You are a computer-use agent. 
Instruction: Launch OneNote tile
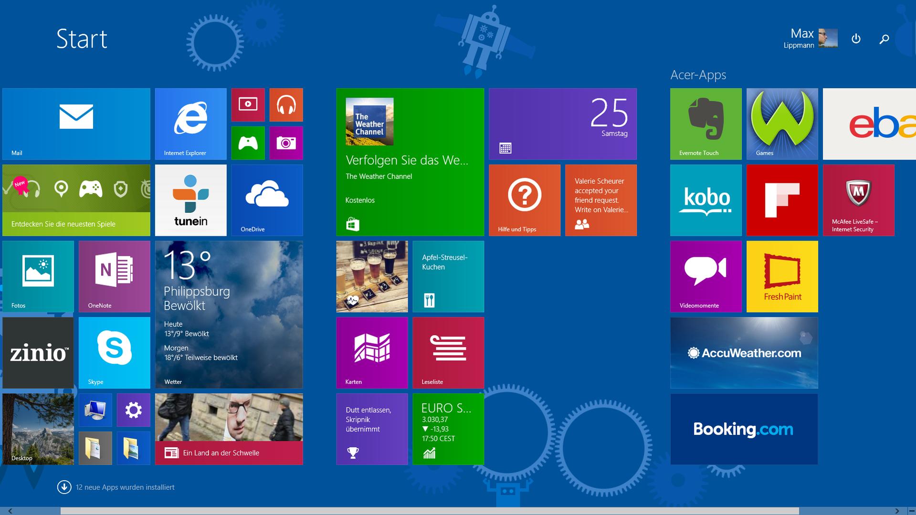(115, 277)
